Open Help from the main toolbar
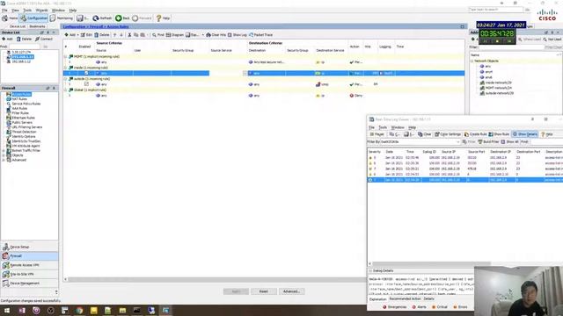The image size is (563, 316). point(163,18)
